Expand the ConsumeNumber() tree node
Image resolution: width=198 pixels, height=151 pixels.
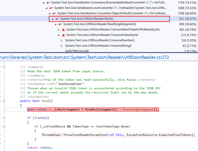[x=62, y=41]
